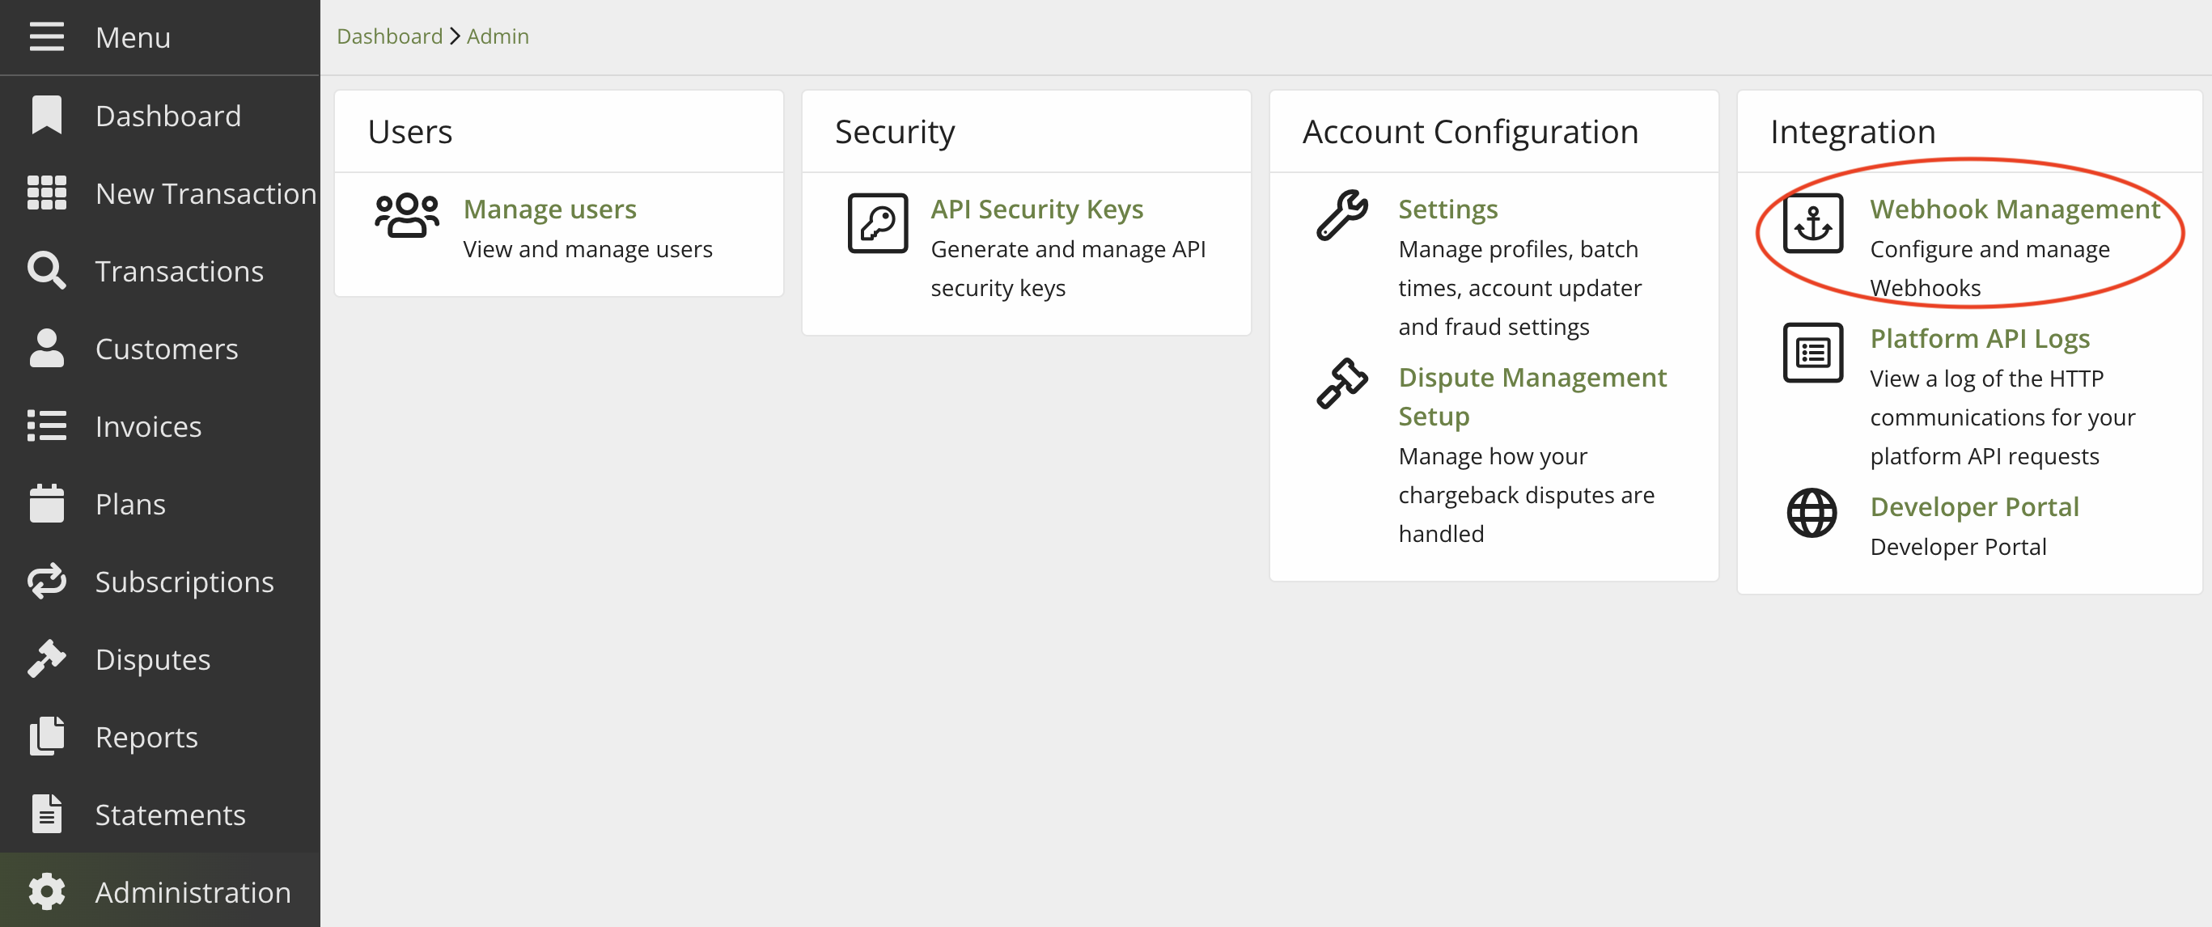Click the Developer Portal globe icon

click(1812, 514)
